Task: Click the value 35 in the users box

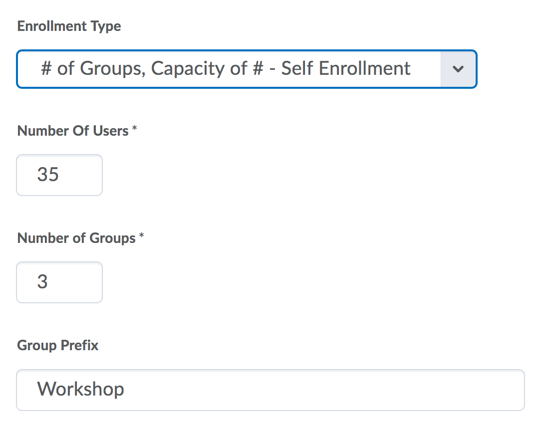Action: pyautogui.click(x=48, y=175)
